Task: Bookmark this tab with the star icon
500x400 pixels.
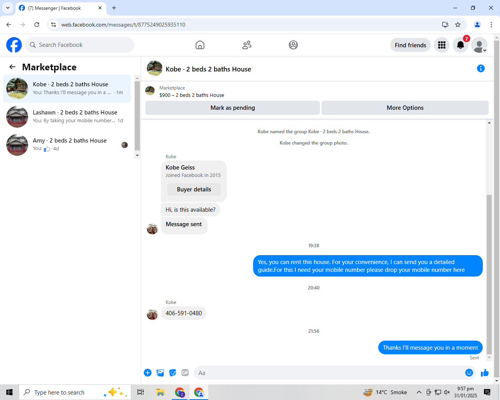Action: [x=458, y=25]
